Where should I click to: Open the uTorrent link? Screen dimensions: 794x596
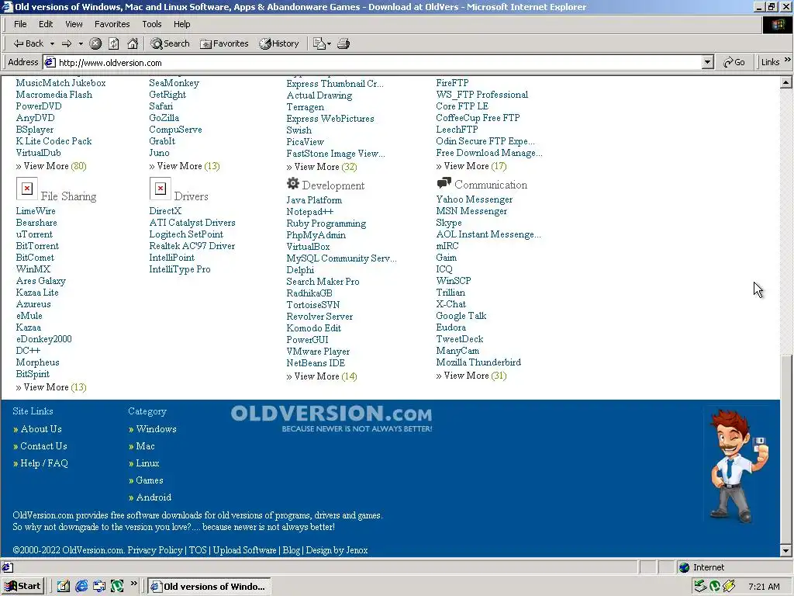(x=34, y=234)
